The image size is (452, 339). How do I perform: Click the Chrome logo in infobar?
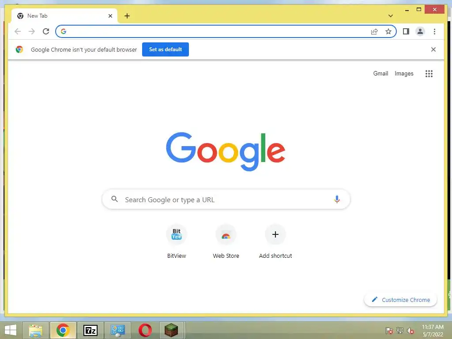[x=19, y=49]
